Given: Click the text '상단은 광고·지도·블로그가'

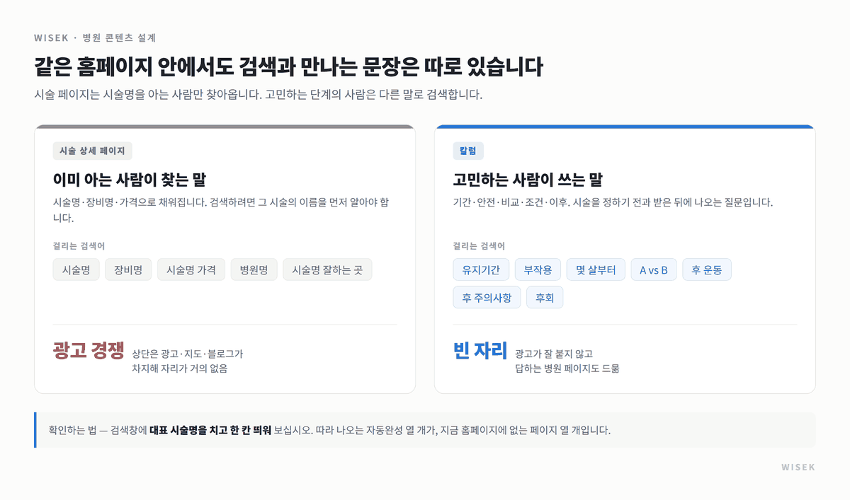Looking at the screenshot, I should tap(187, 354).
